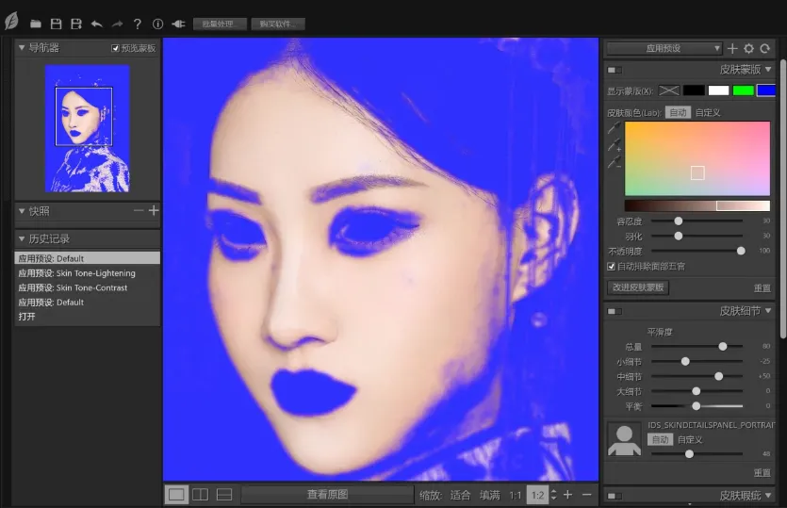The height and width of the screenshot is (508, 787).
Task: Select 自动 for skin color Lab
Action: tap(678, 112)
